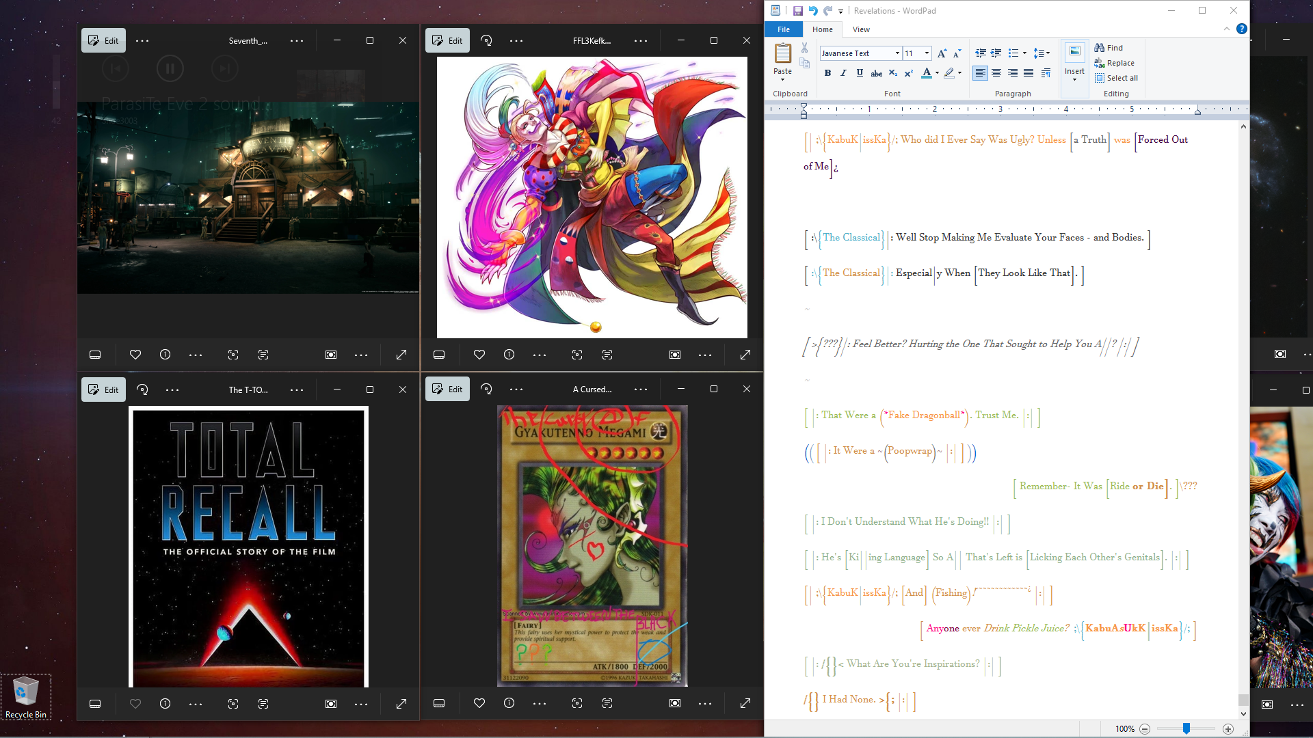Open more options after rotate in A Cursed window
Screen dimensions: 1313x738
(x=516, y=389)
